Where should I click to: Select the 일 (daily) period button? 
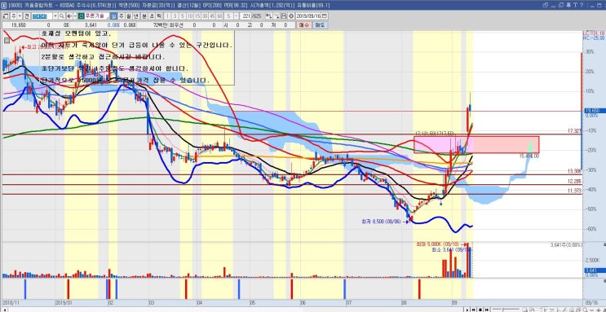pos(114,16)
